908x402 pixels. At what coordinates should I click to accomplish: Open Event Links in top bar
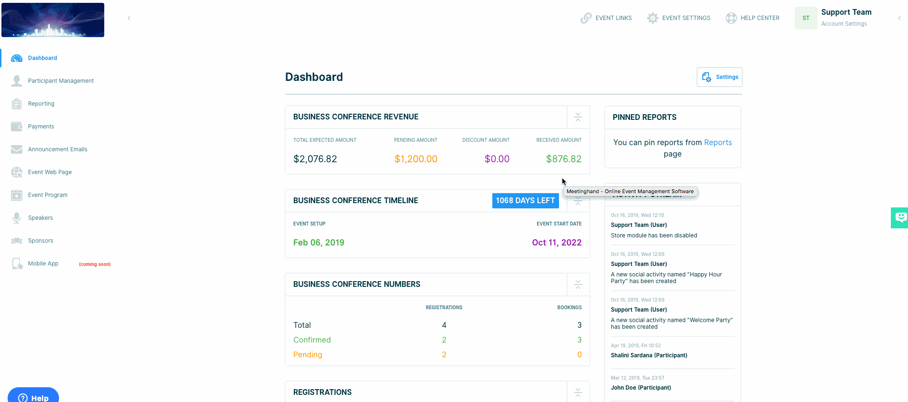tap(606, 18)
